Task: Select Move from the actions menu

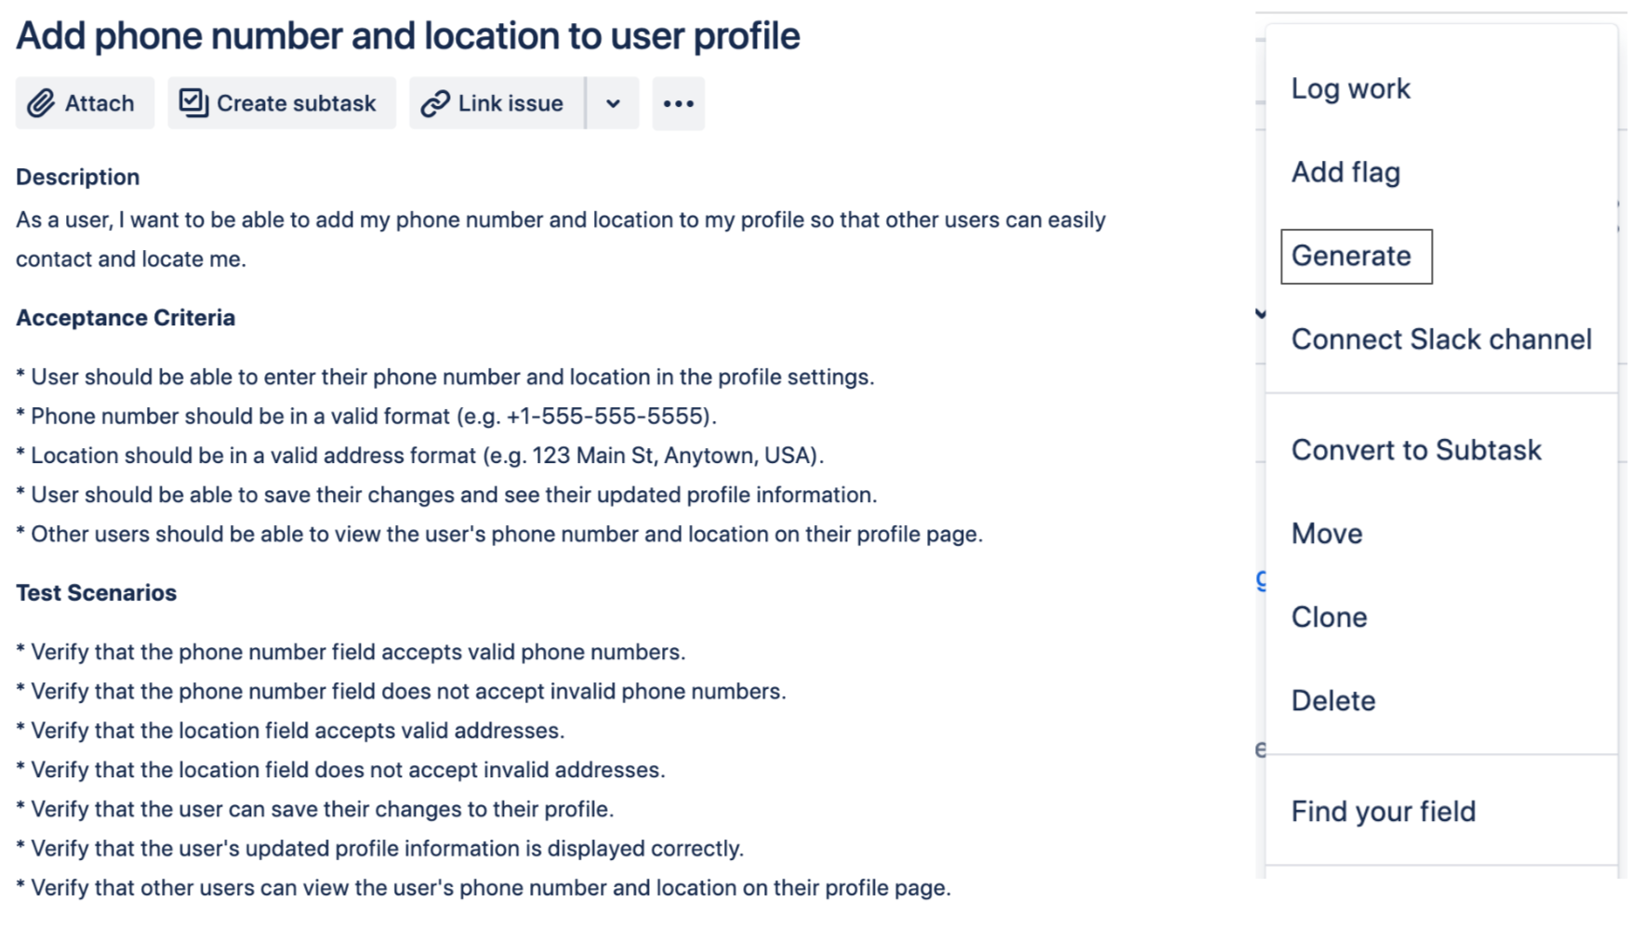Action: (x=1326, y=535)
